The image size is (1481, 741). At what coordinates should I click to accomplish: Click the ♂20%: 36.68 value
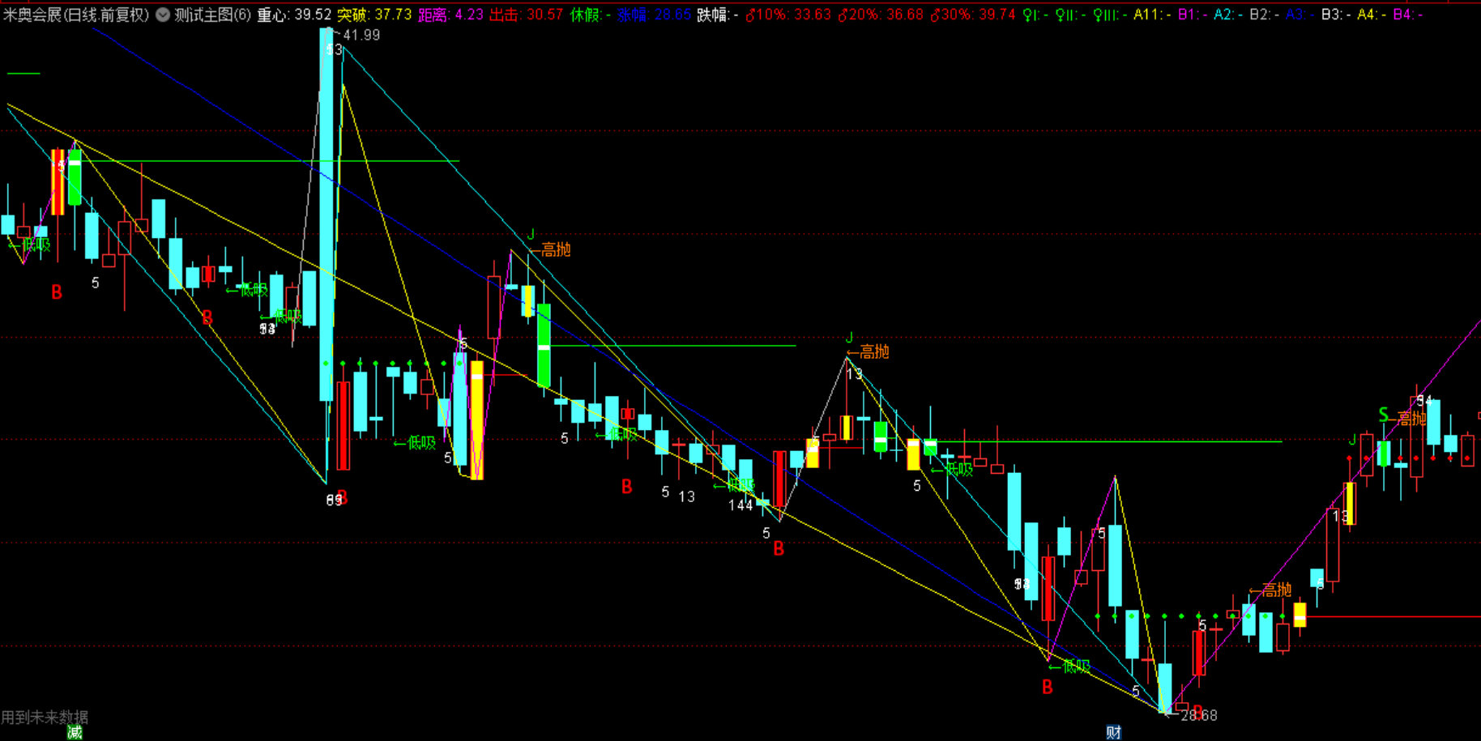[881, 15]
